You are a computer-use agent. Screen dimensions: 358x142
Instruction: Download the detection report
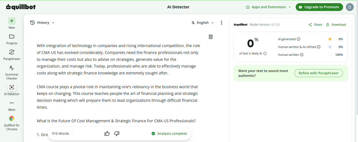336,25
